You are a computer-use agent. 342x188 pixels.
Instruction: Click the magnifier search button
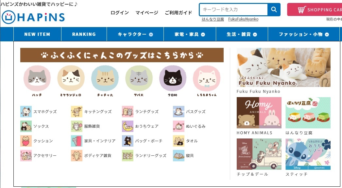[x=274, y=9]
